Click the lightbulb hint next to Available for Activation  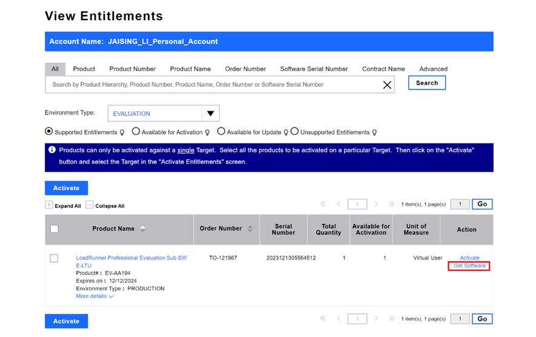pyautogui.click(x=207, y=133)
